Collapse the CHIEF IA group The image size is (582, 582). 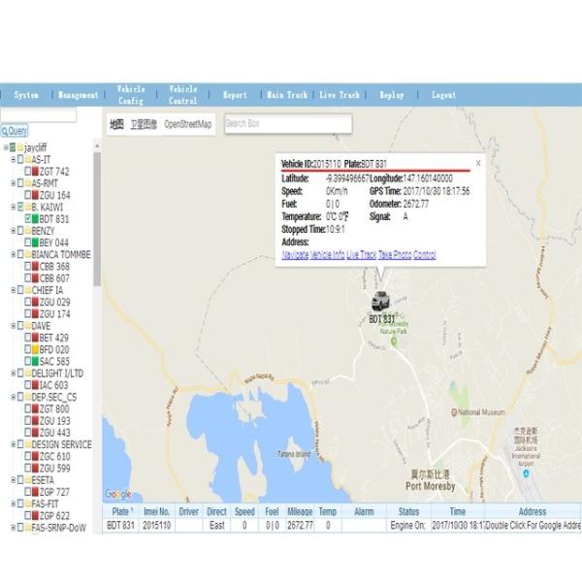(x=11, y=290)
